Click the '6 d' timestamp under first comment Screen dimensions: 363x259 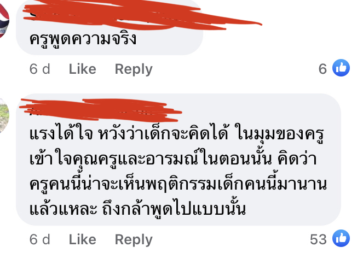click(39, 69)
